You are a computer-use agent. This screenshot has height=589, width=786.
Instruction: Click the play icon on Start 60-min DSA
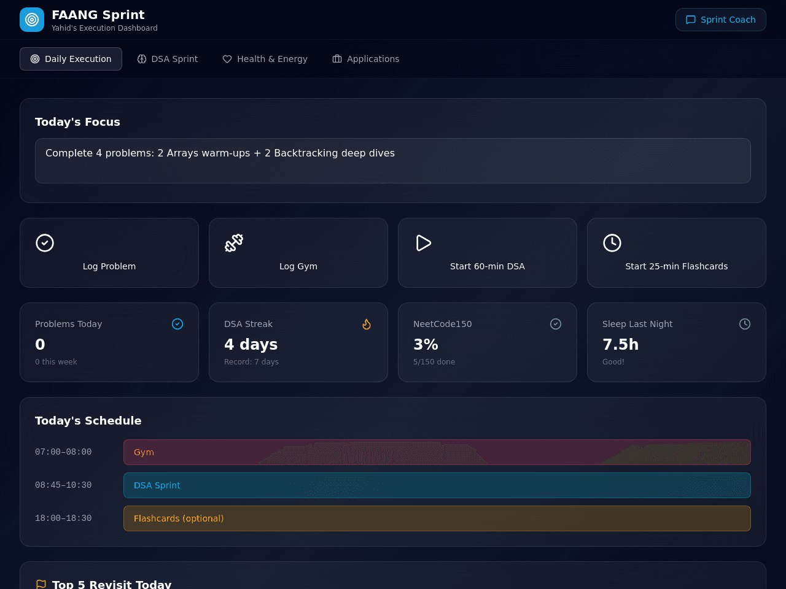tap(423, 243)
